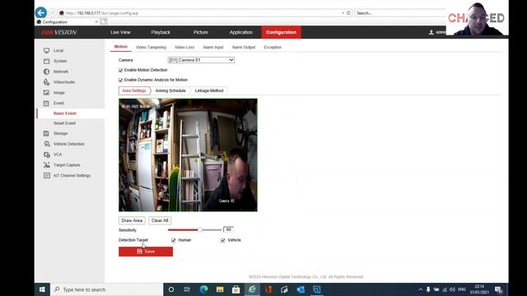This screenshot has height=296, width=527.
Task: Uncheck the Human detection target
Action: pyautogui.click(x=174, y=240)
